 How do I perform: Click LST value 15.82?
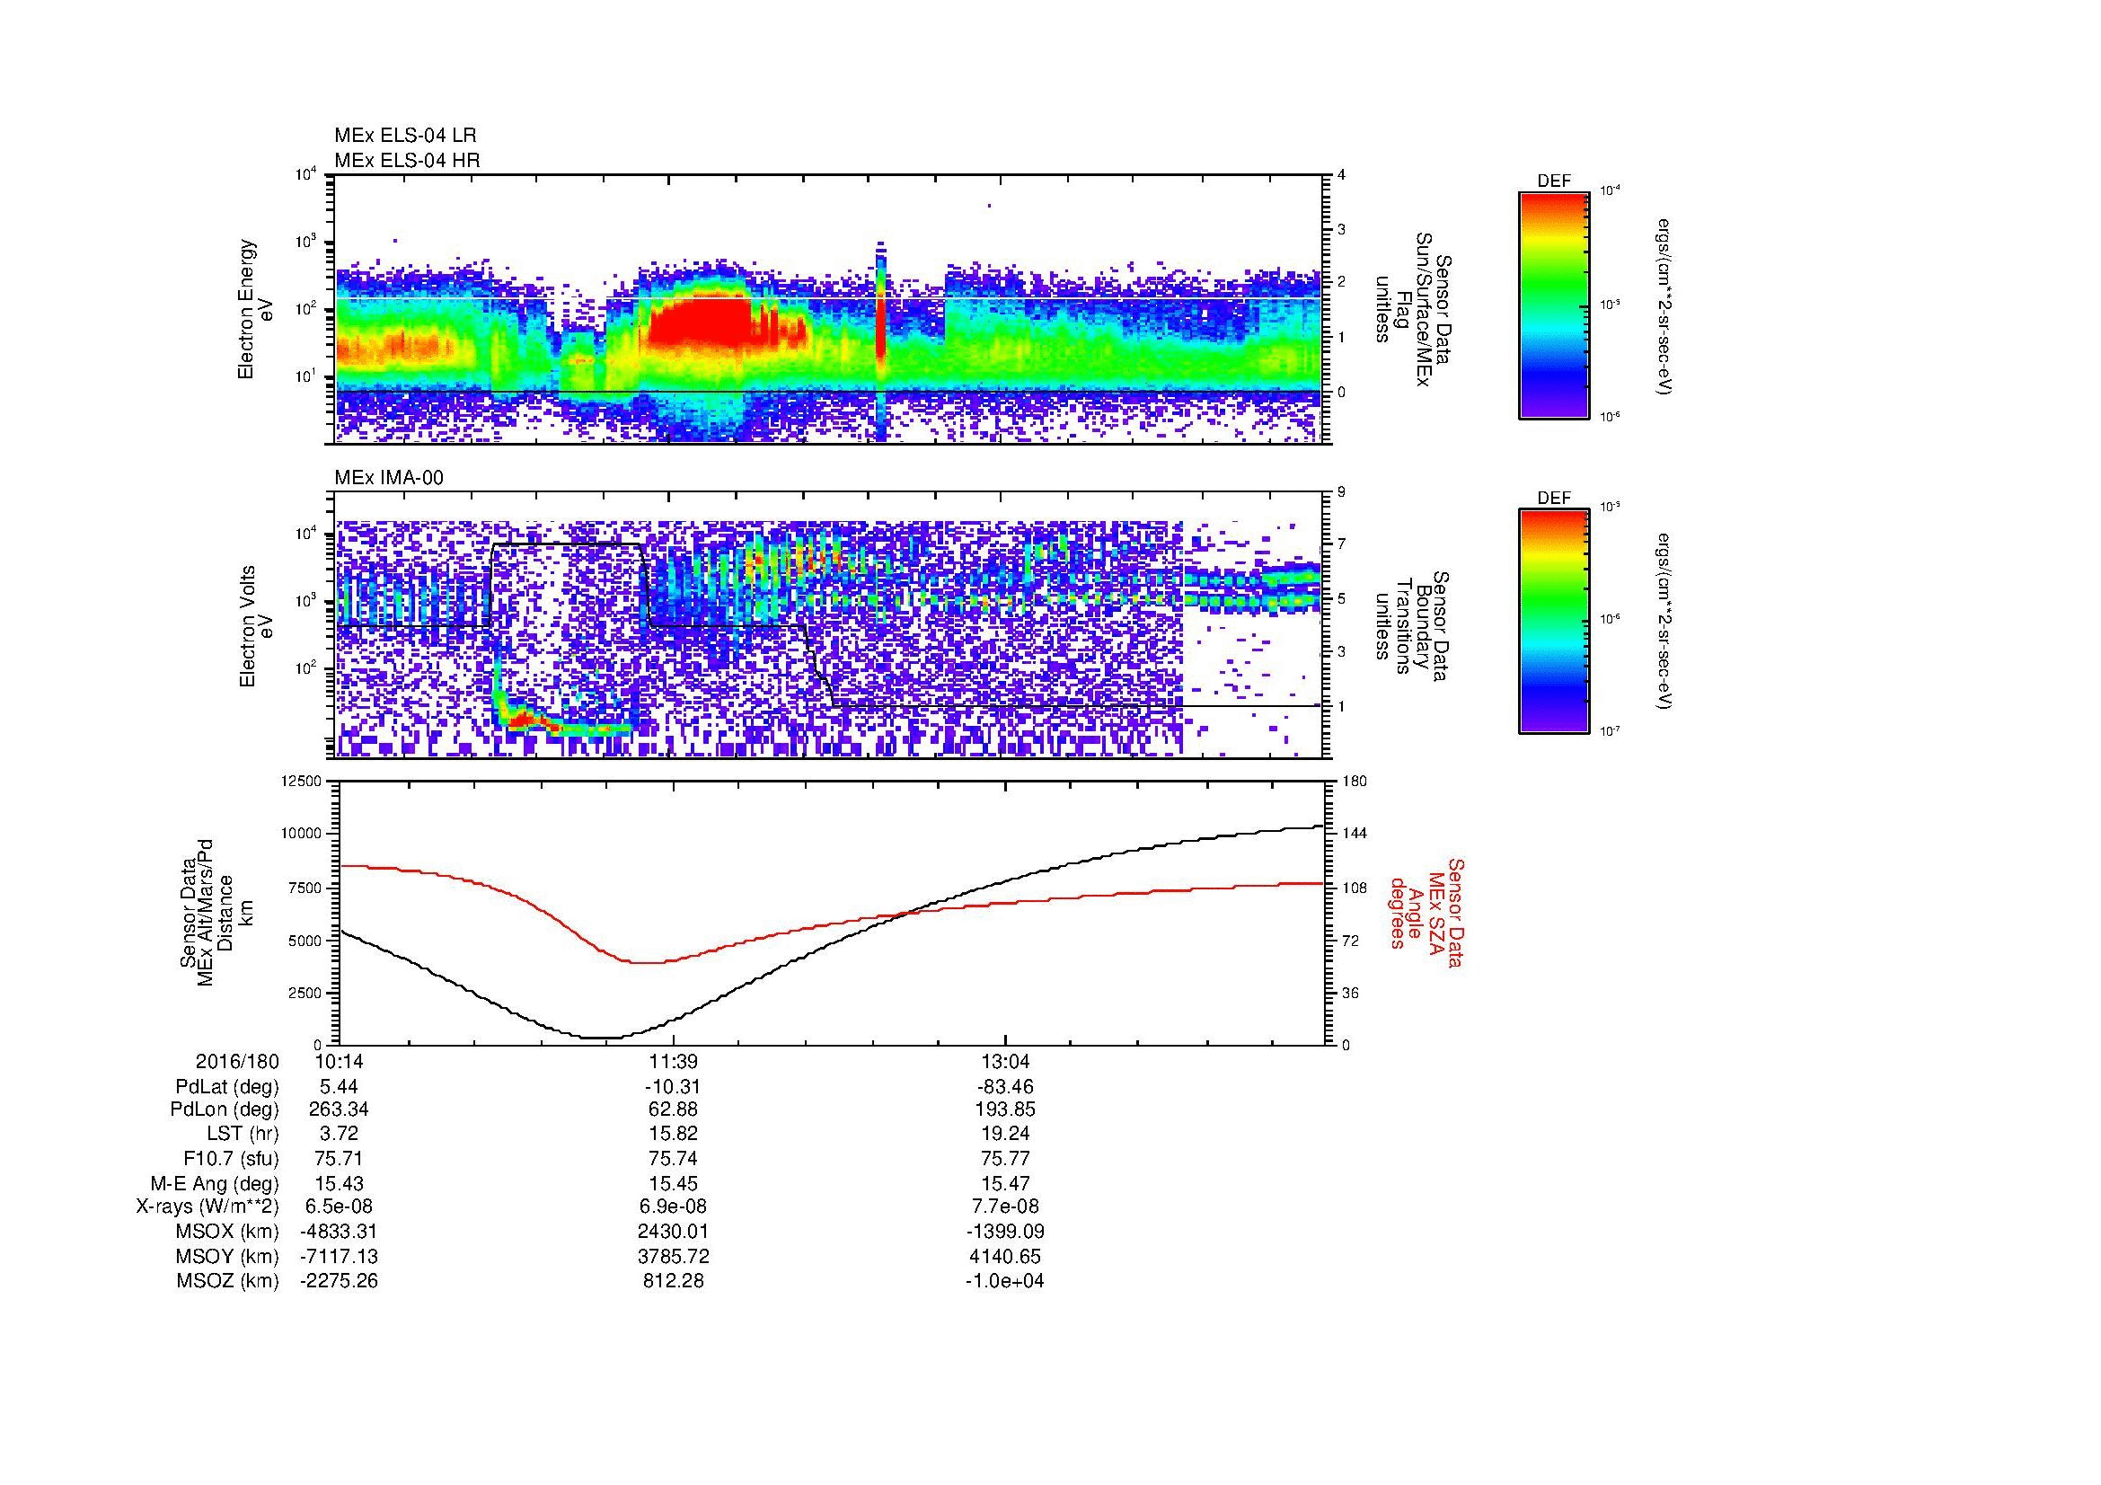click(674, 1134)
